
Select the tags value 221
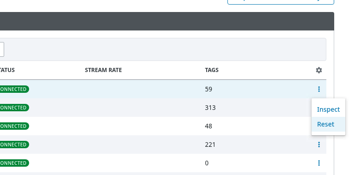[x=210, y=145]
